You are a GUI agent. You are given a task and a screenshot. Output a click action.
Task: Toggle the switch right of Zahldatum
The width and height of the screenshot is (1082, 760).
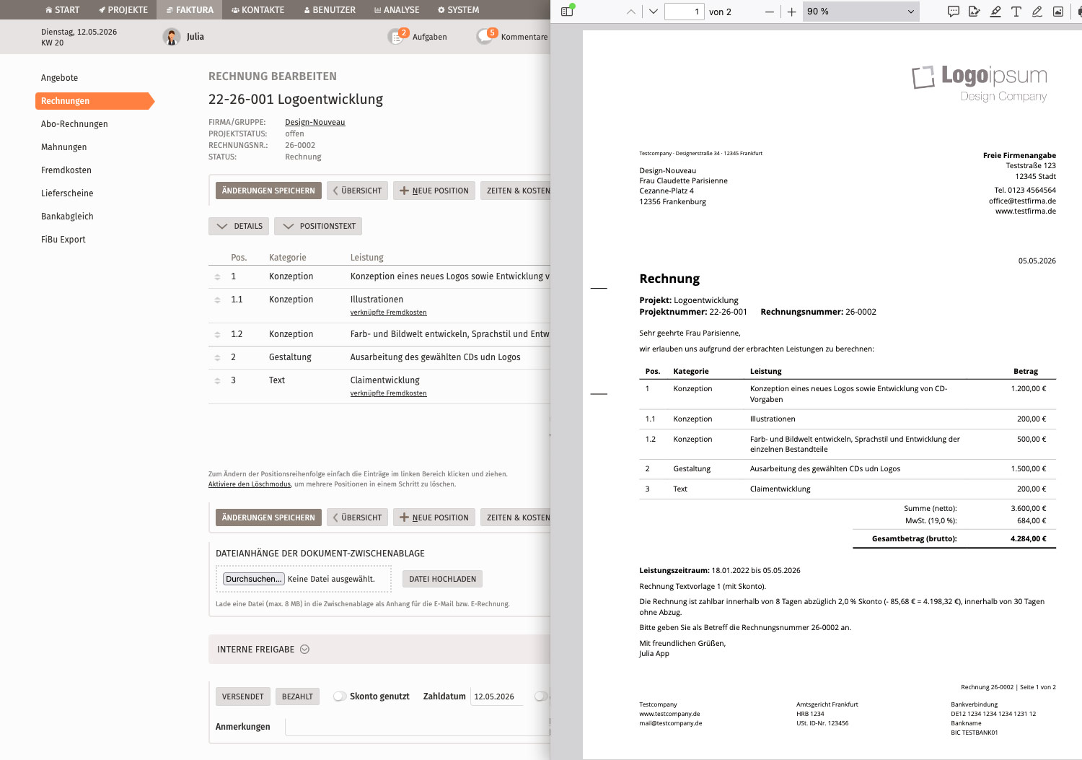541,696
